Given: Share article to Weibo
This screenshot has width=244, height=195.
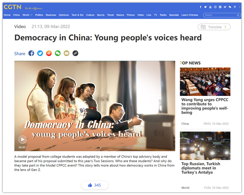Looking at the screenshot, I should tap(49, 53).
